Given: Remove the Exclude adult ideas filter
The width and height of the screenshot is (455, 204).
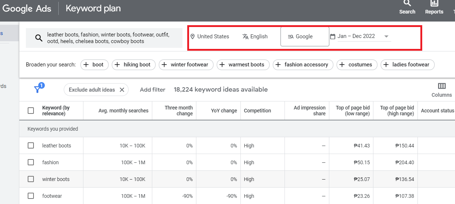Looking at the screenshot, I should [x=122, y=90].
